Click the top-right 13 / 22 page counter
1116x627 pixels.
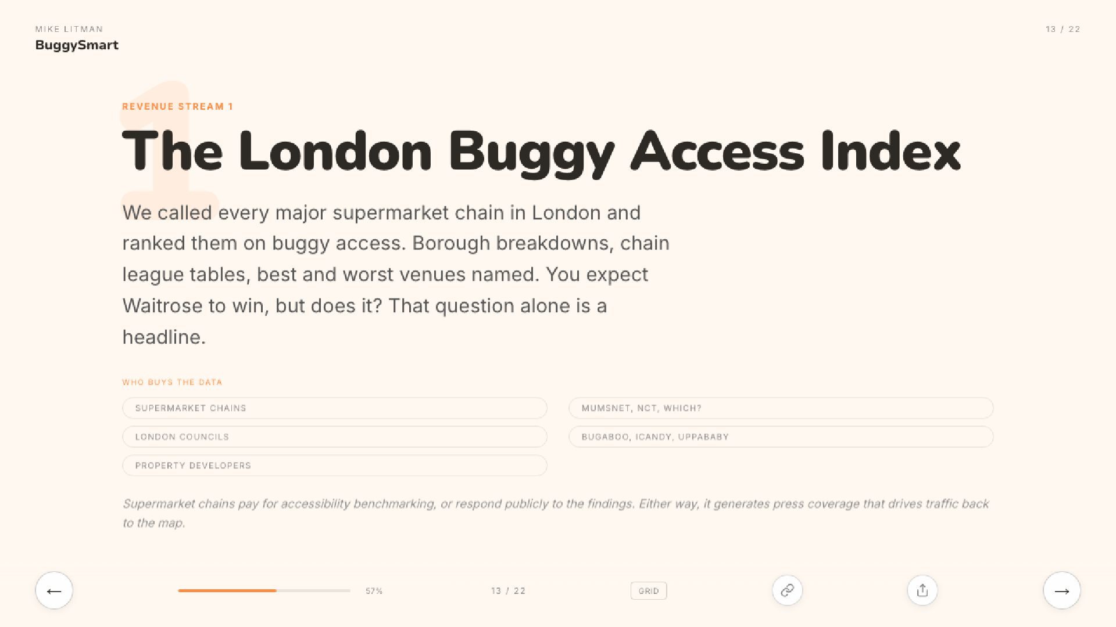click(1063, 29)
